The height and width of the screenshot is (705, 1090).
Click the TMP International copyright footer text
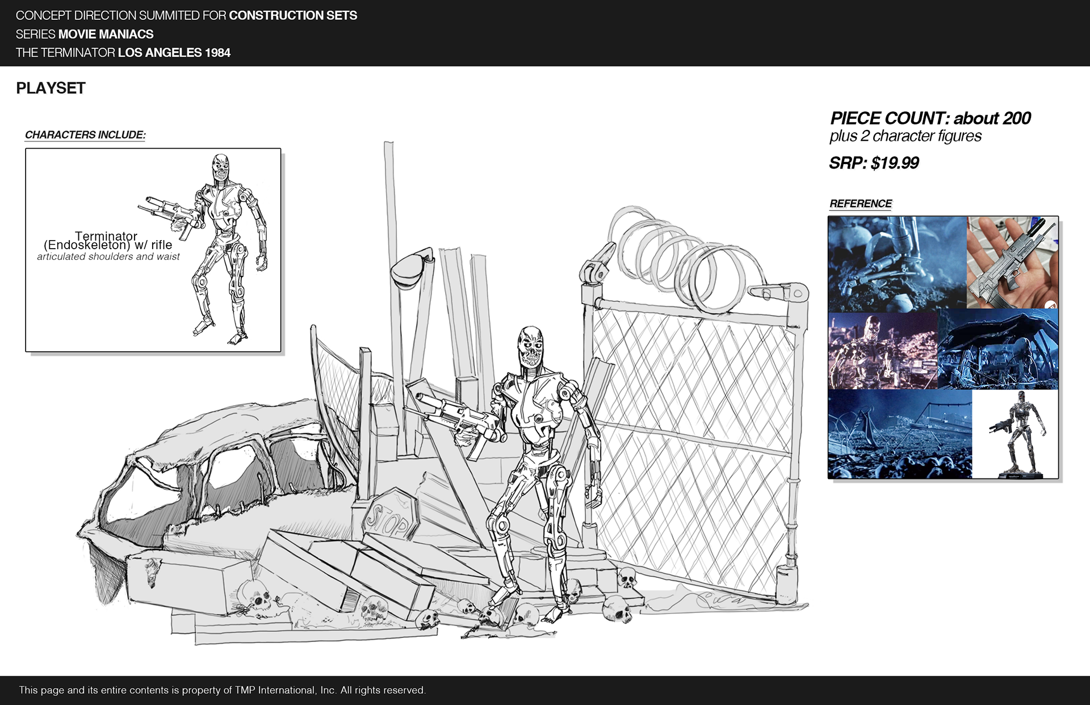[222, 690]
